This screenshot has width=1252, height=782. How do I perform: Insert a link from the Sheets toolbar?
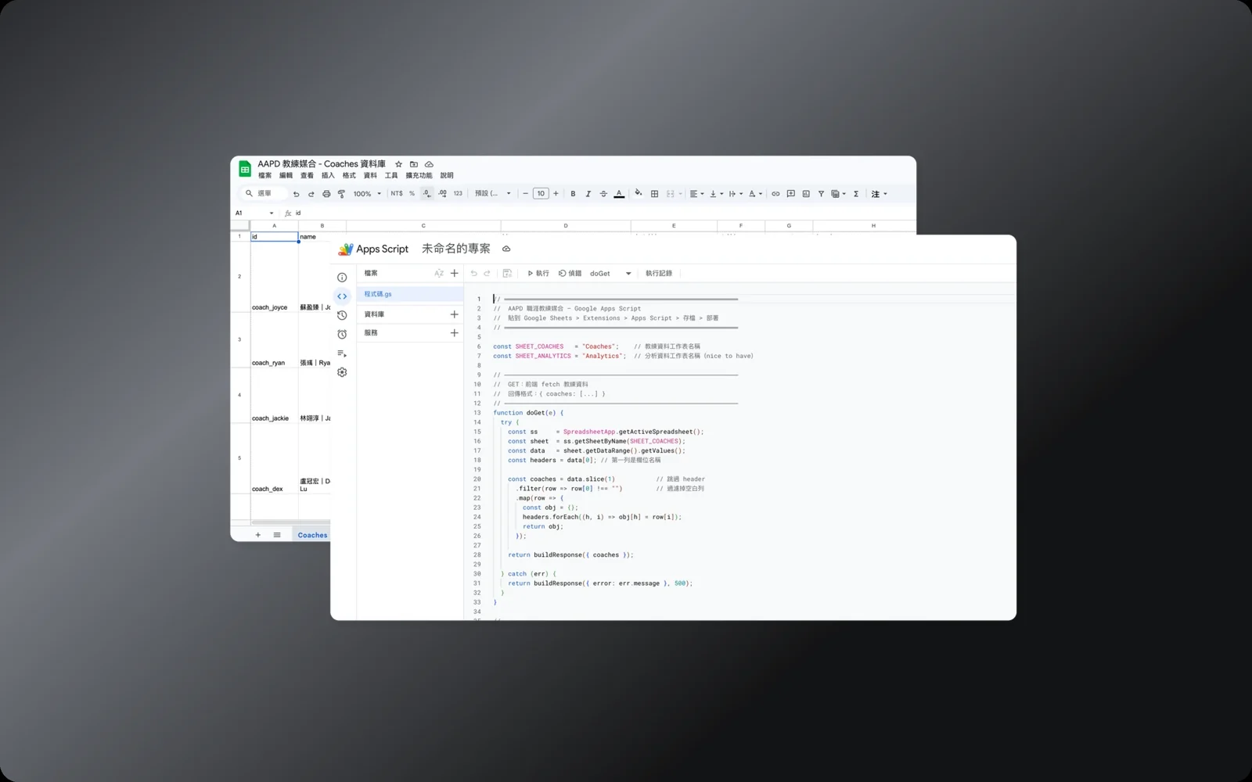(x=775, y=194)
